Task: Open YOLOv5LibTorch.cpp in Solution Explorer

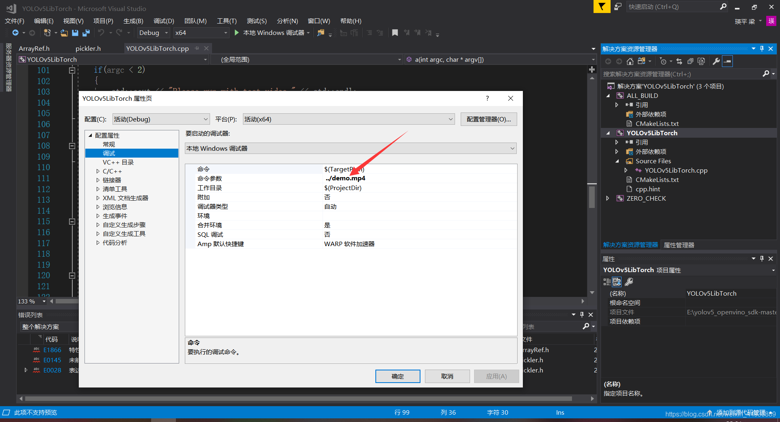Action: click(676, 171)
